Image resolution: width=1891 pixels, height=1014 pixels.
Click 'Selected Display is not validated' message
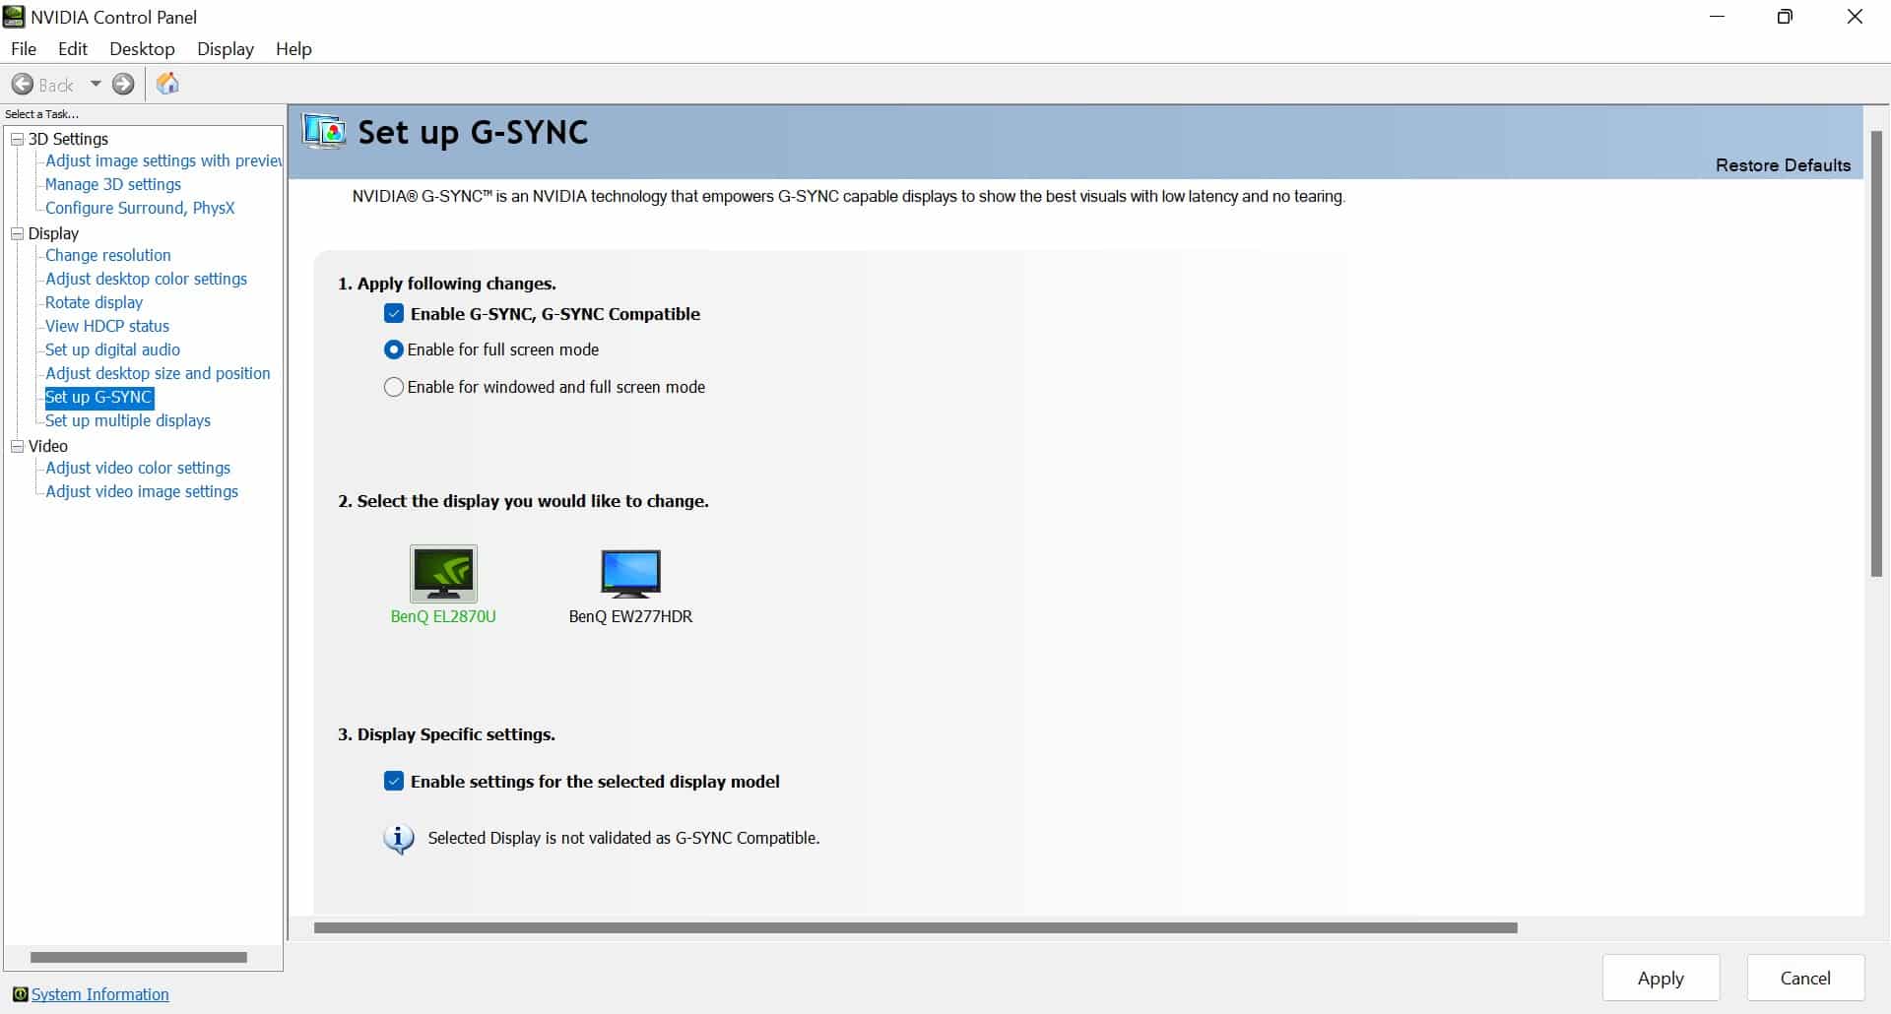click(x=623, y=838)
